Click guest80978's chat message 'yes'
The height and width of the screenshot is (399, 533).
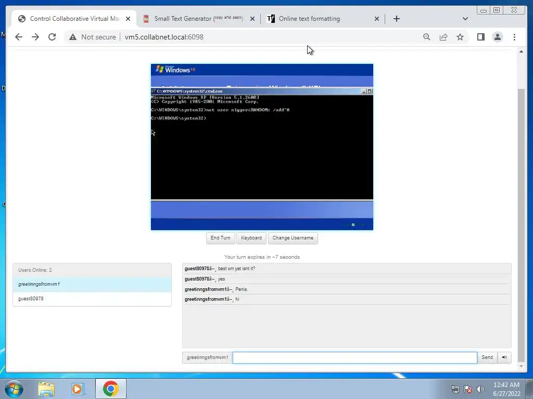(221, 279)
